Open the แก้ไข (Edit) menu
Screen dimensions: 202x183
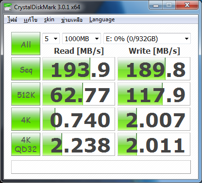31,19
